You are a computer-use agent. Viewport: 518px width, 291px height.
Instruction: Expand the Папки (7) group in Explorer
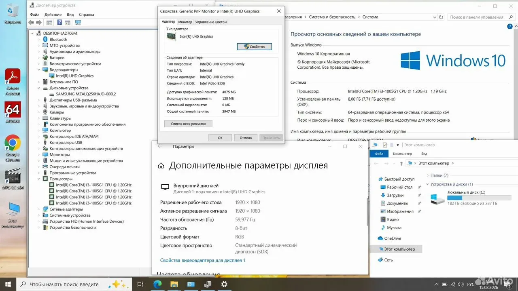tap(428, 175)
